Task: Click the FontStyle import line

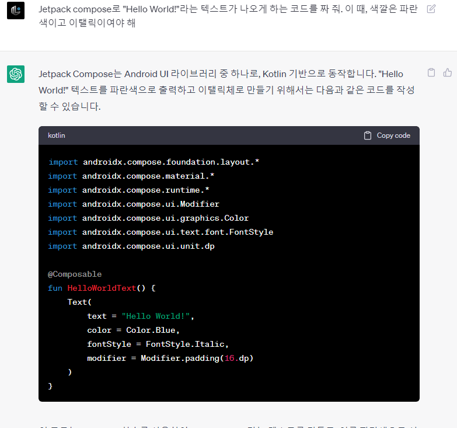Action: point(161,232)
